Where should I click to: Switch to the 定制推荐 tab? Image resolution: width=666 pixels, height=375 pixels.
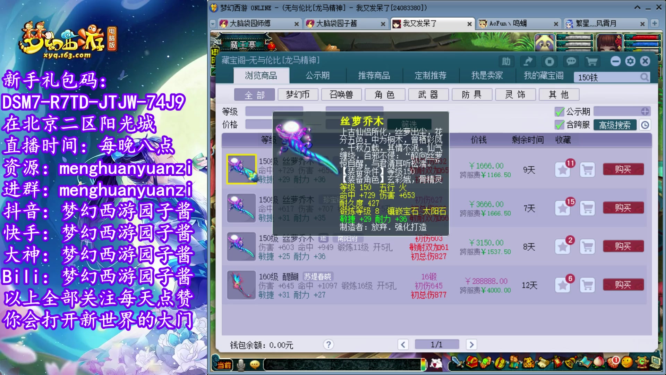tap(430, 75)
